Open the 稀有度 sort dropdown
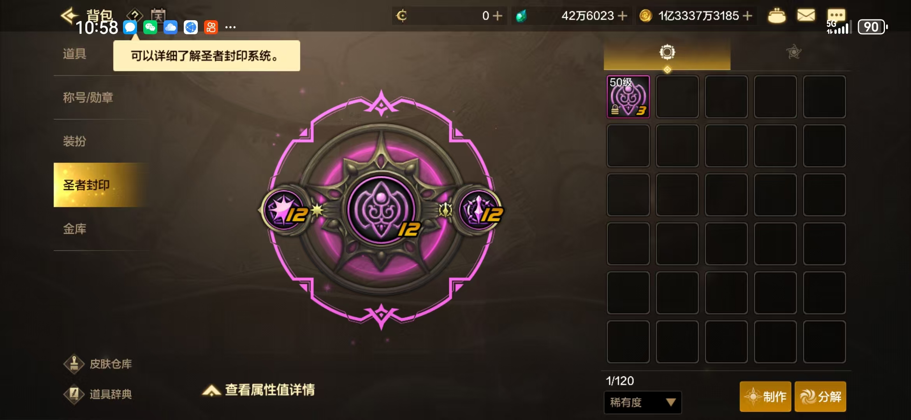Image resolution: width=911 pixels, height=420 pixels. [642, 402]
